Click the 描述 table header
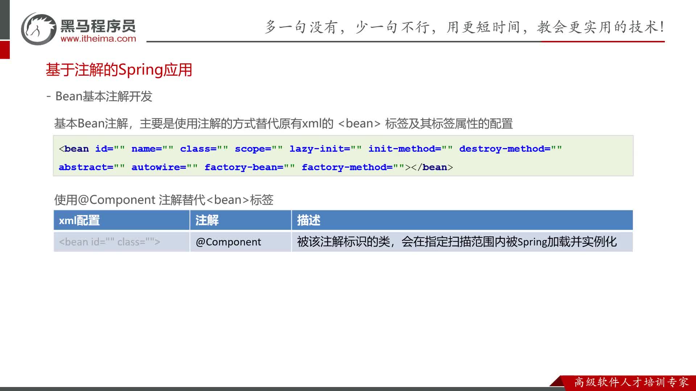 pyautogui.click(x=462, y=220)
